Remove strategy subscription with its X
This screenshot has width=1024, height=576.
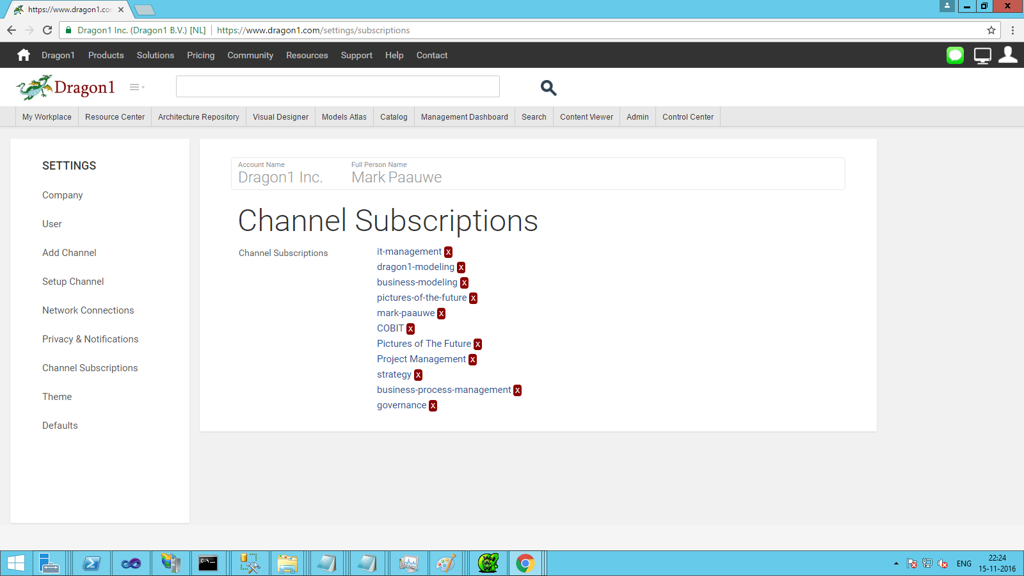point(418,375)
